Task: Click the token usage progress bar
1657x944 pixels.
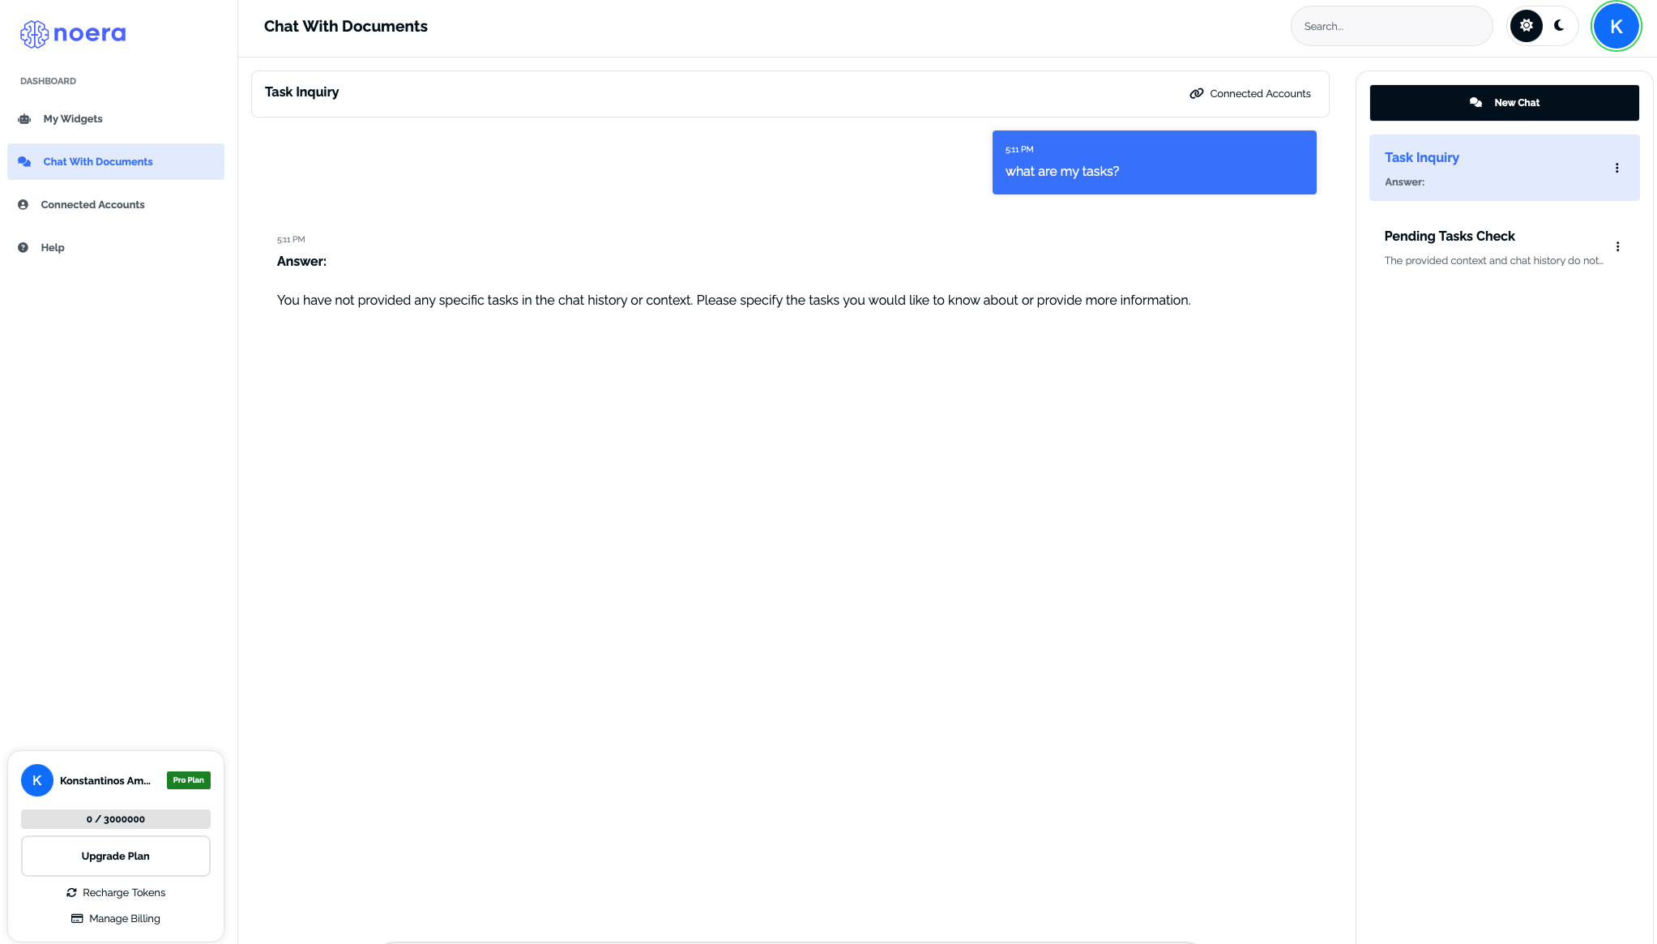Action: point(115,818)
